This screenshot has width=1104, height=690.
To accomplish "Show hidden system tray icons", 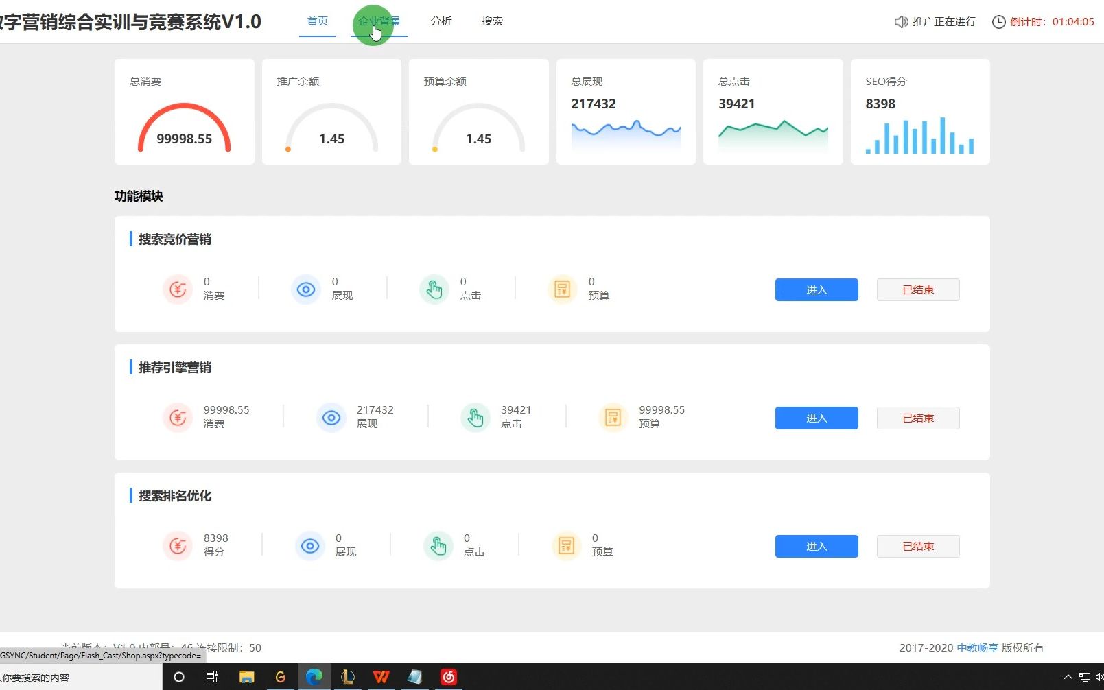I will [x=1068, y=677].
